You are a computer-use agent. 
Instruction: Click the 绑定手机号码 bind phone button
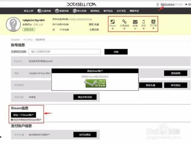pyautogui.click(x=85, y=97)
